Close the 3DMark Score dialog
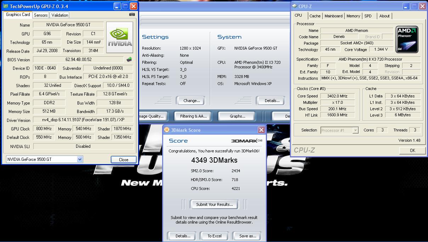The height and width of the screenshot is (242, 428). (x=261, y=130)
